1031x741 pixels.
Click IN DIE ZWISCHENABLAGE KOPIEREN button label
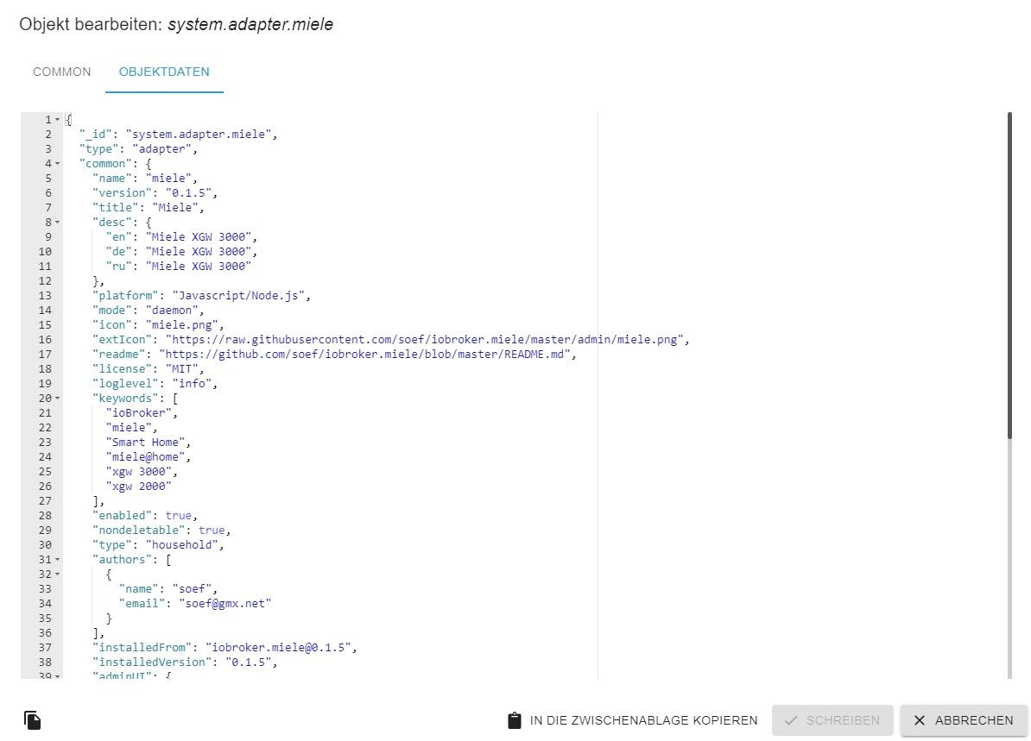[x=643, y=720]
